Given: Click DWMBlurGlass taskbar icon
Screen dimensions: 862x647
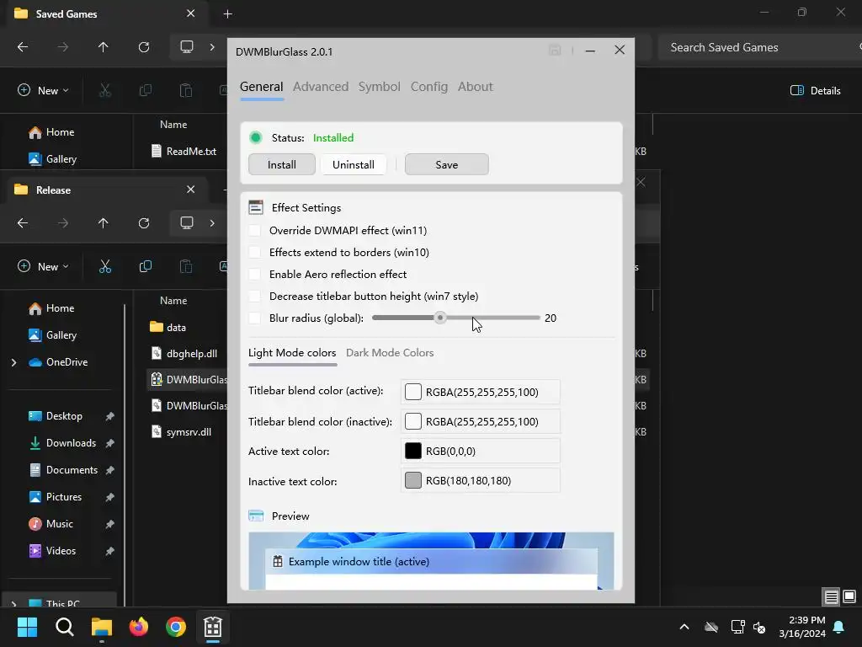Looking at the screenshot, I should (x=213, y=627).
